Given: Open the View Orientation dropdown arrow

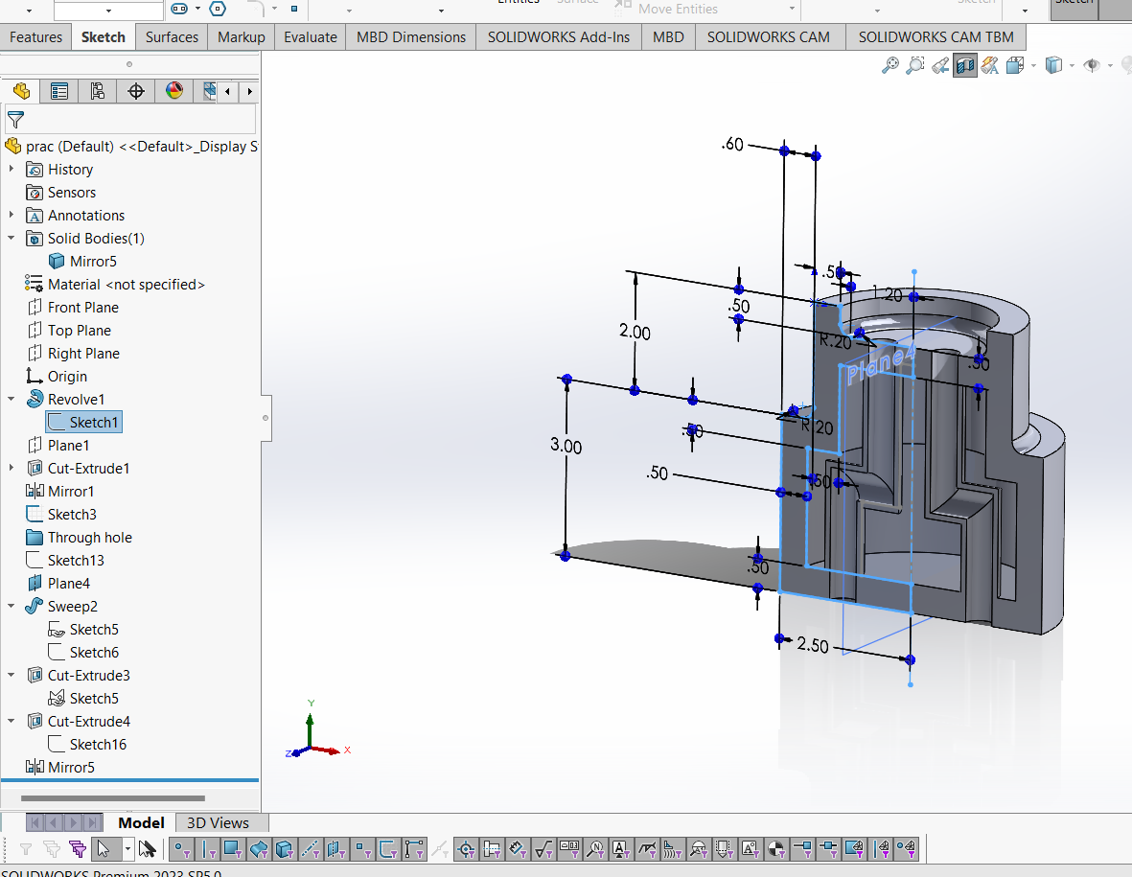Looking at the screenshot, I should [x=1034, y=66].
